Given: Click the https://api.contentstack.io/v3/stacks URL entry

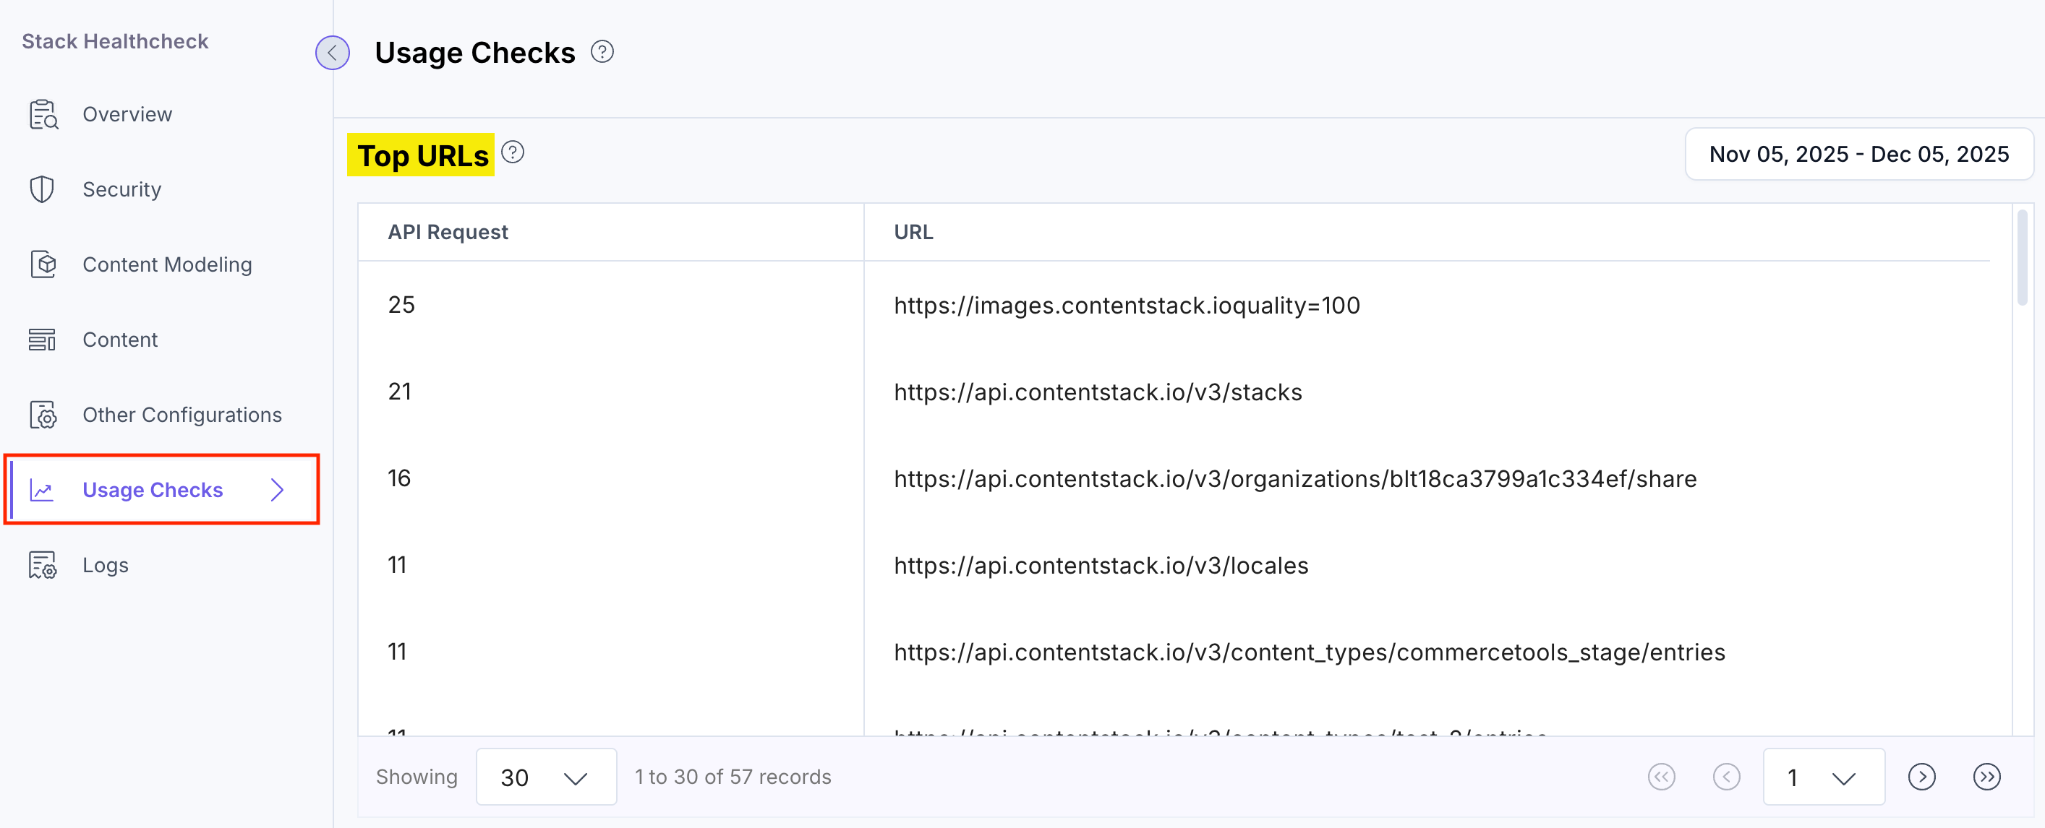Looking at the screenshot, I should pos(1098,391).
